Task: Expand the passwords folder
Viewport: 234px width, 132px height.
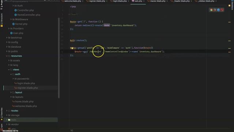Action: point(13,79)
